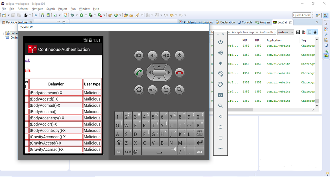Clear the LogCat log
The width and height of the screenshot is (330, 177).
304,32
